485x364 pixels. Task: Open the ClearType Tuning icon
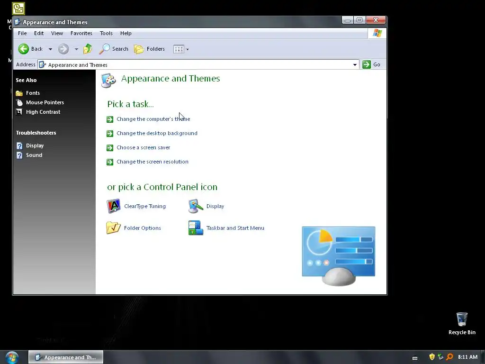[114, 206]
